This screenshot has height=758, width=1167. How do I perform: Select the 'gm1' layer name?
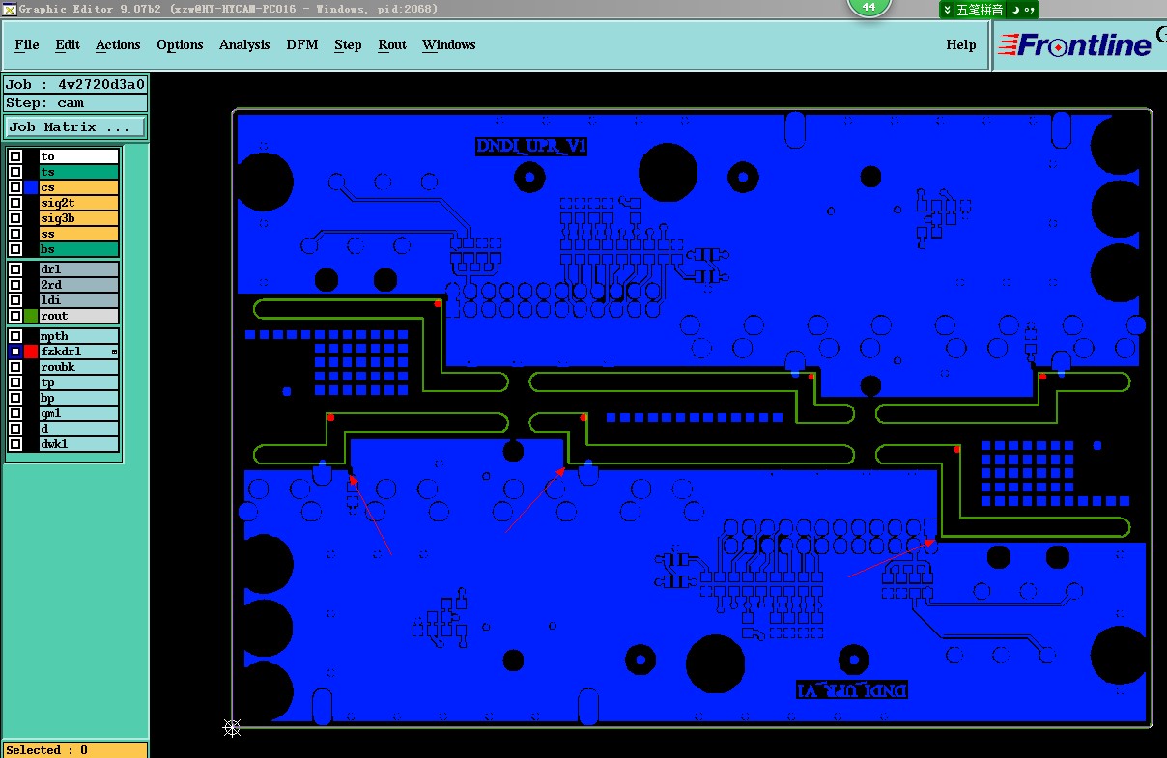79,413
